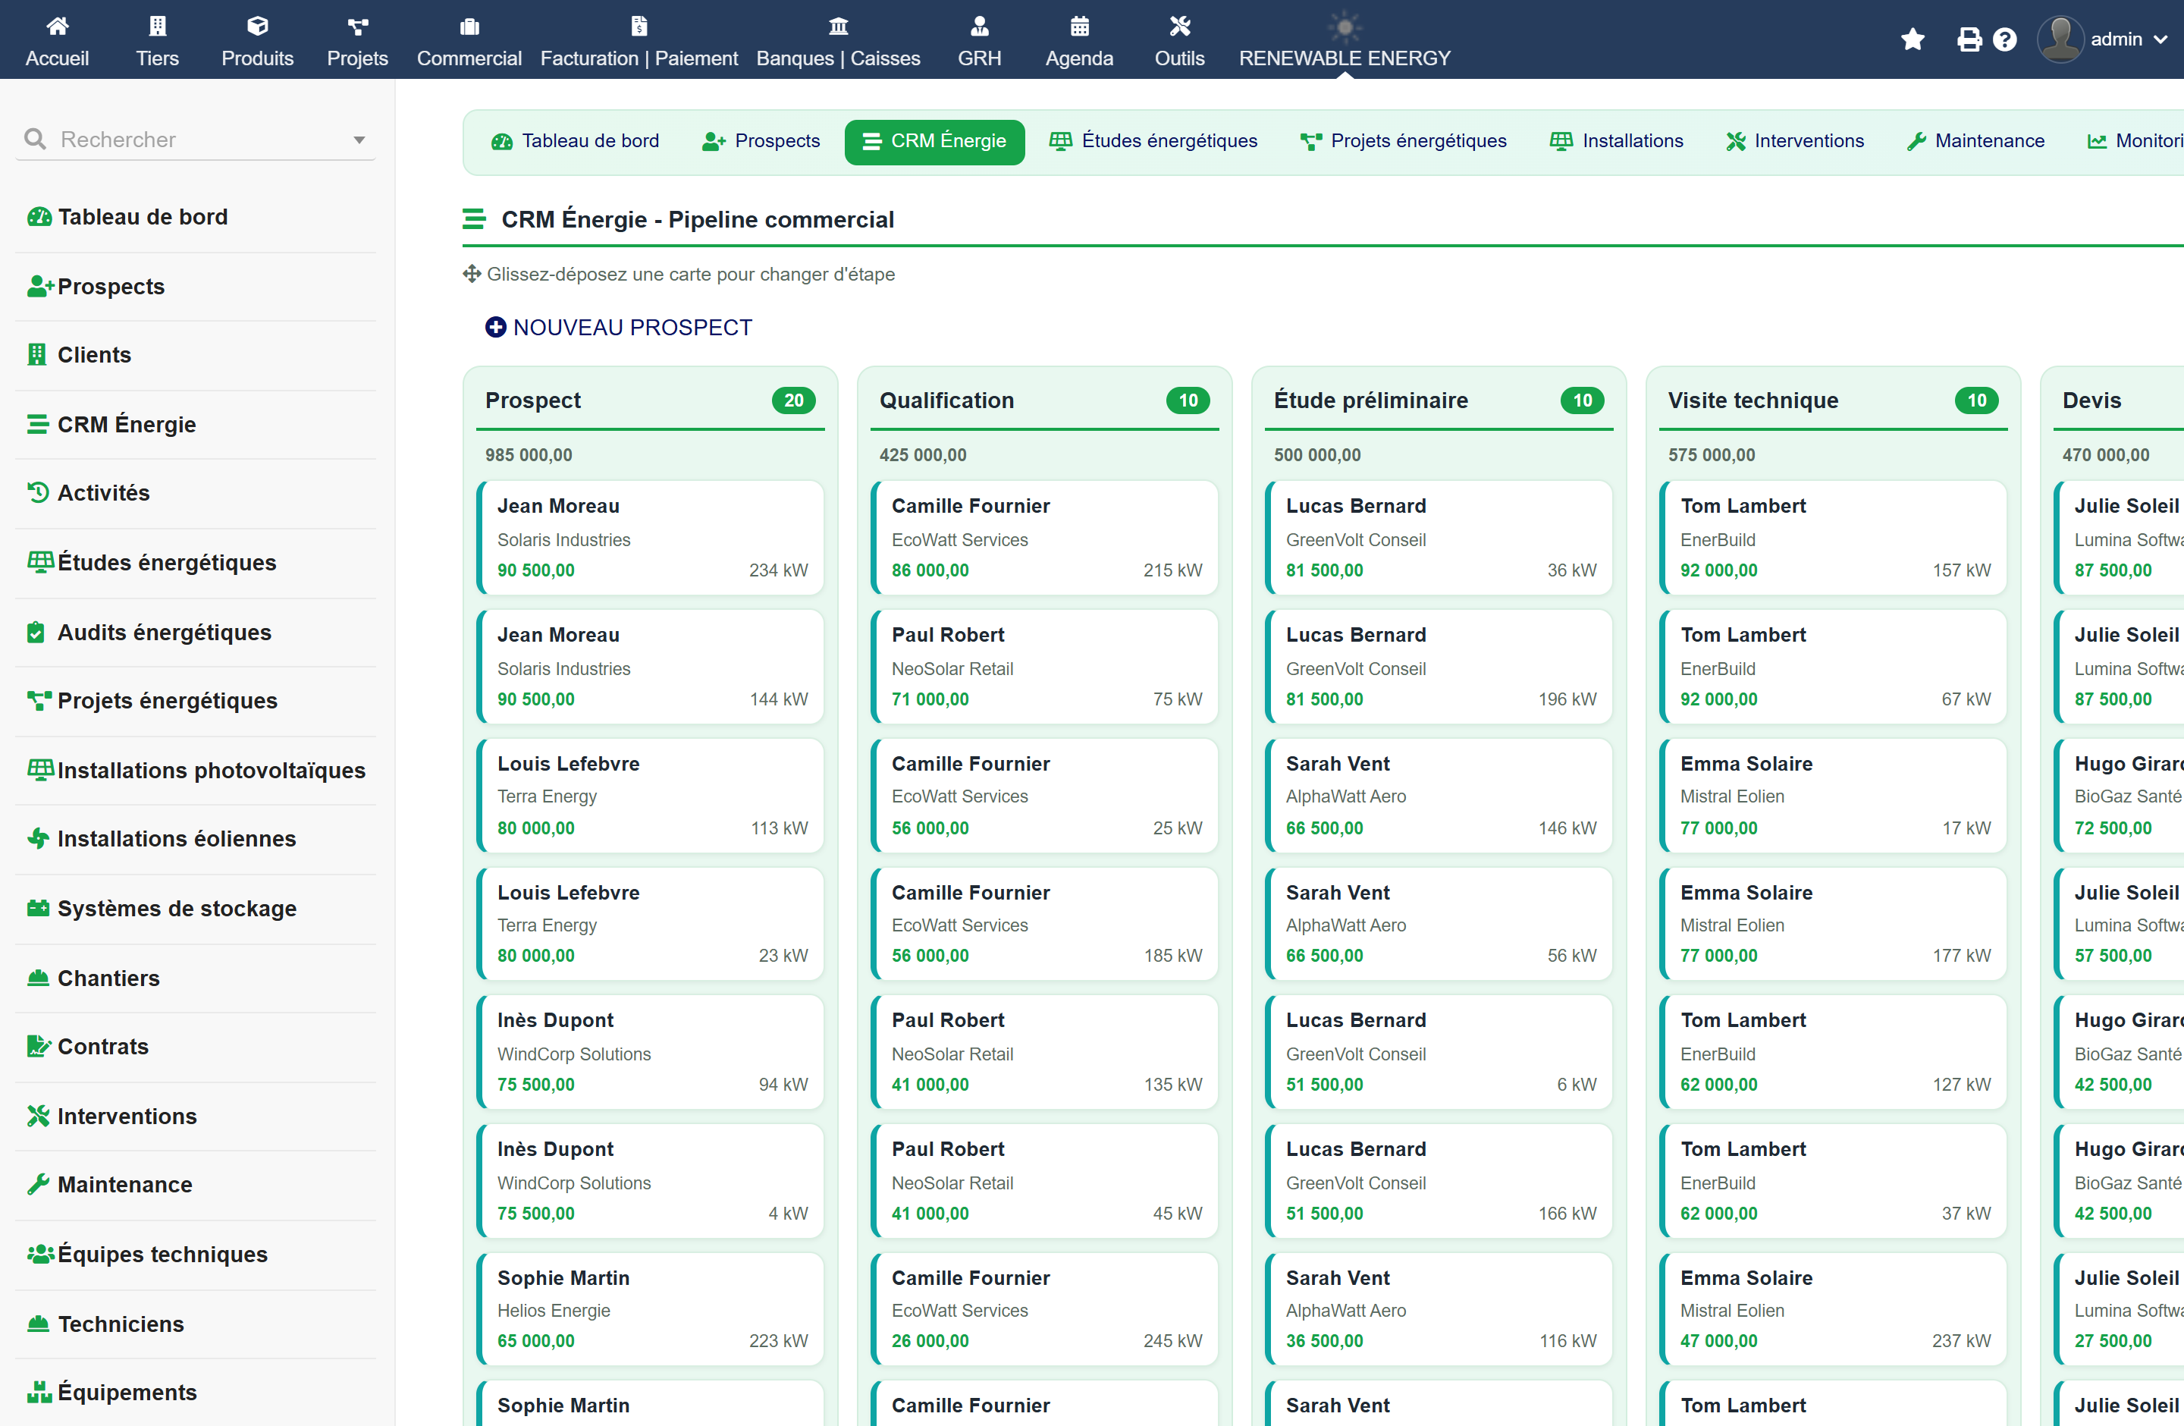
Task: Click the Qualification column total 425 000,00
Action: click(x=922, y=455)
